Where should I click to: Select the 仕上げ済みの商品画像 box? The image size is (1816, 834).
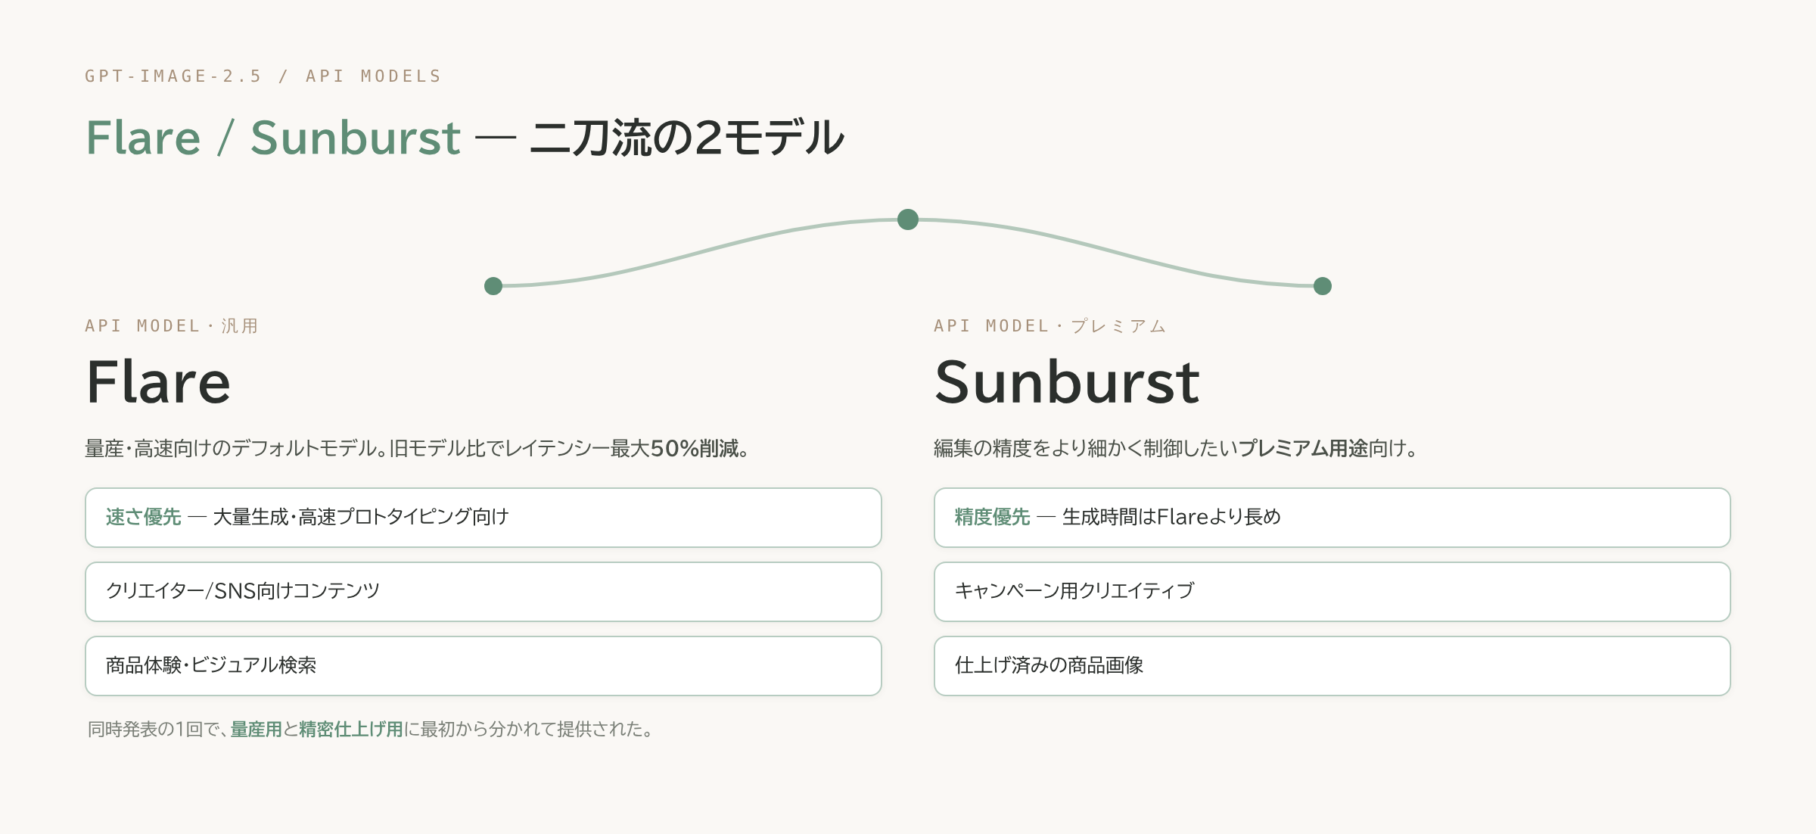(x=1332, y=666)
